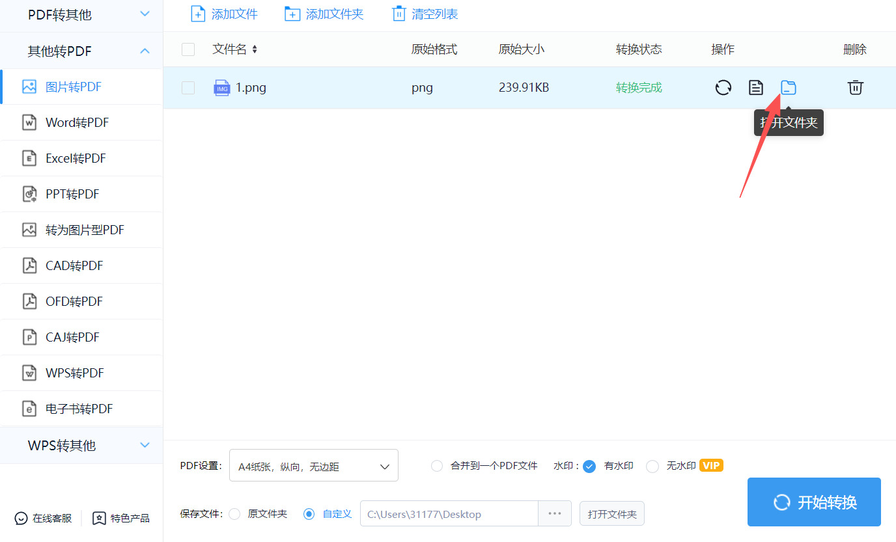Screen dimensions: 896x542
Task: Click the 添加文件夹 add folder icon
Action: pyautogui.click(x=292, y=13)
